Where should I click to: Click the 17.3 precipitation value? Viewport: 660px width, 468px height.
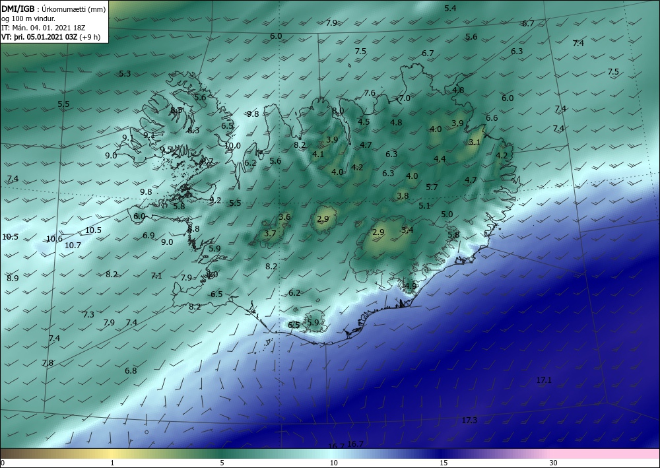(x=469, y=420)
